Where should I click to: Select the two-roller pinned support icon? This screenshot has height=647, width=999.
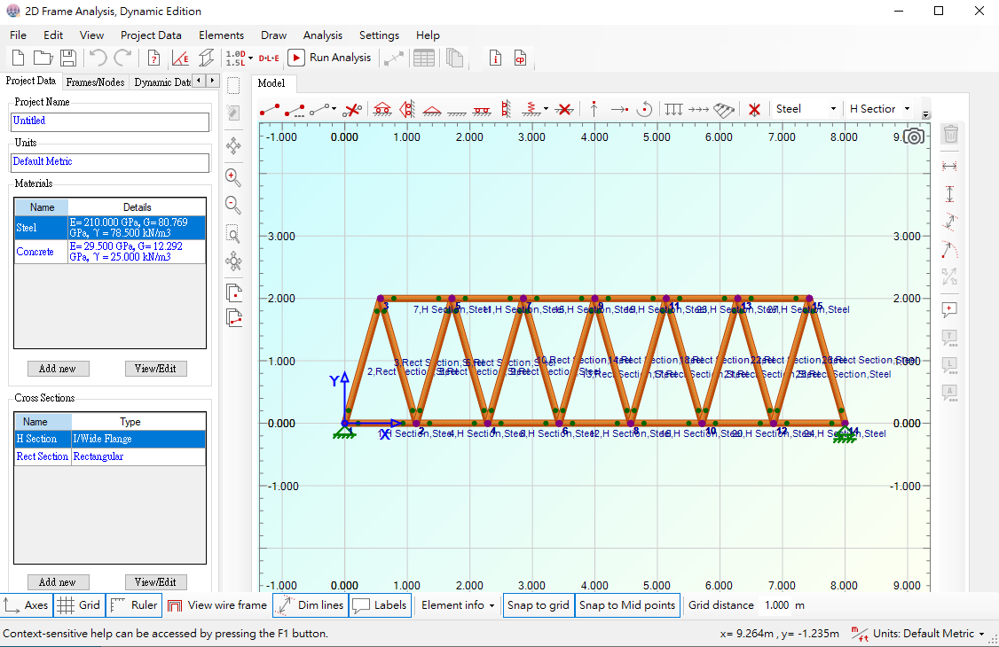point(382,109)
